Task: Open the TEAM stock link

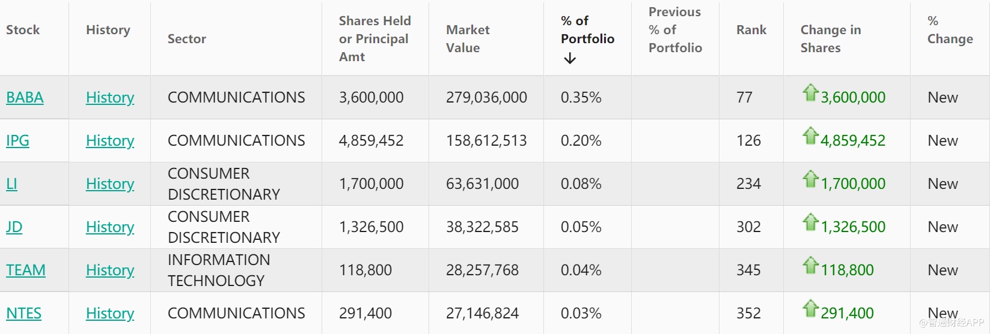Action: click(26, 270)
